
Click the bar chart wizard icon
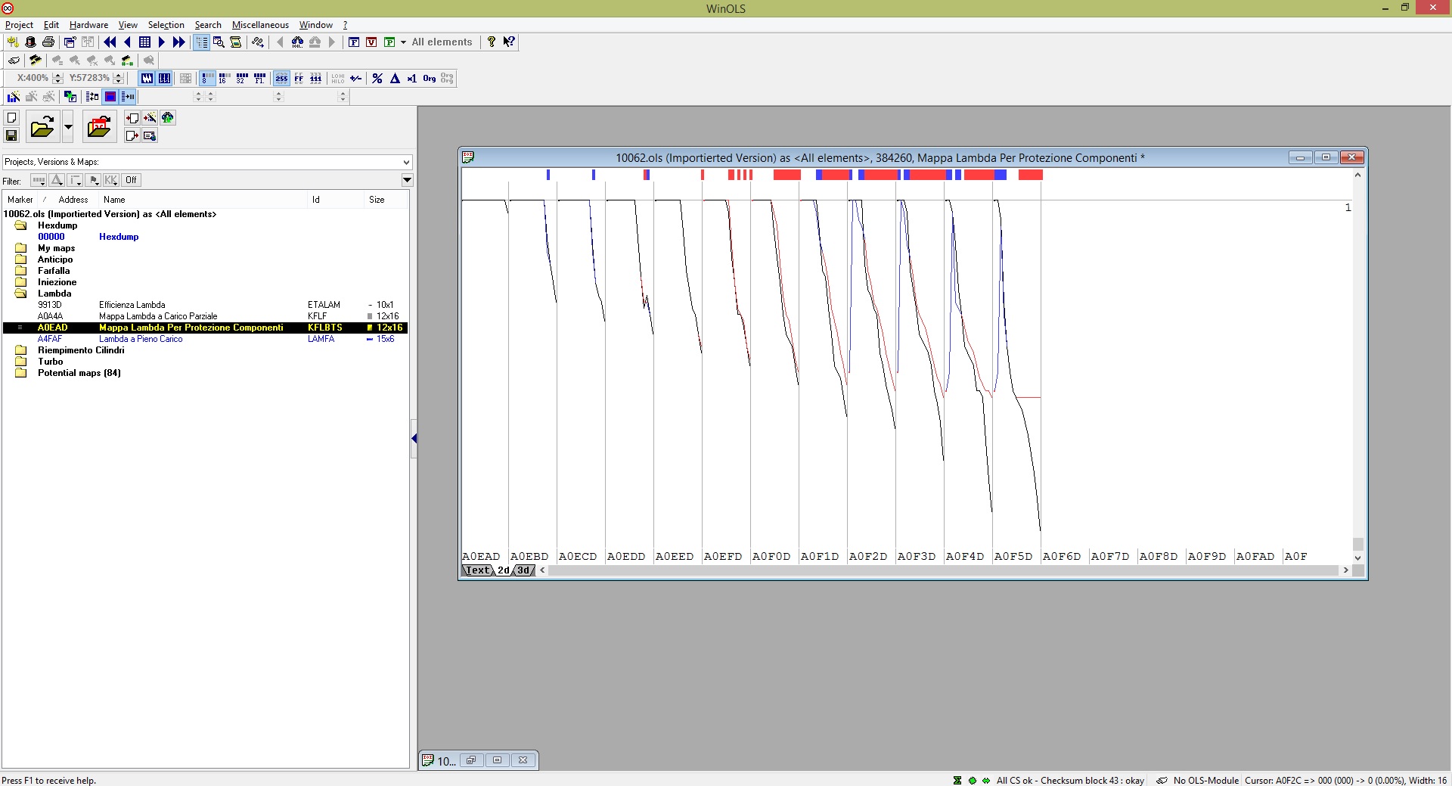pos(14,96)
